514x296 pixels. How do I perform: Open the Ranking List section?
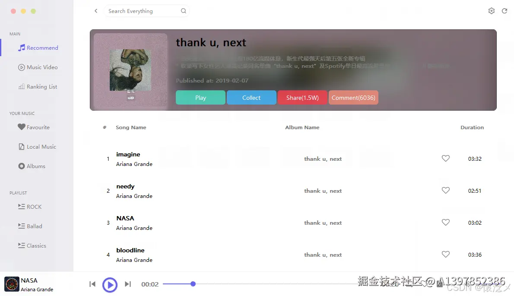click(x=38, y=86)
